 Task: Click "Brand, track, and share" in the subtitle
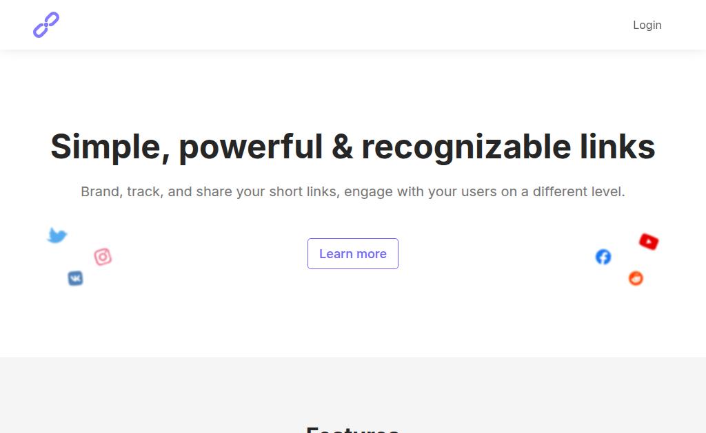pyautogui.click(x=156, y=191)
